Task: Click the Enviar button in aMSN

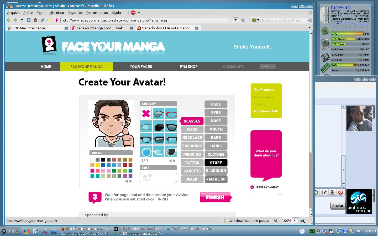Action: tap(338, 206)
